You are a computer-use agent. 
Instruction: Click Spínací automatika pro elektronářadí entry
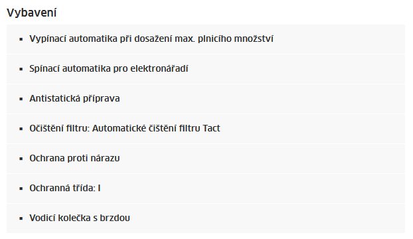click(206, 69)
